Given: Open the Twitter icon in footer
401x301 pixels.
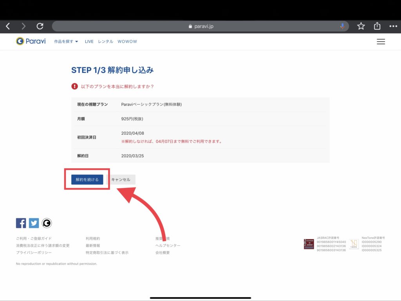Looking at the screenshot, I should pyautogui.click(x=34, y=223).
